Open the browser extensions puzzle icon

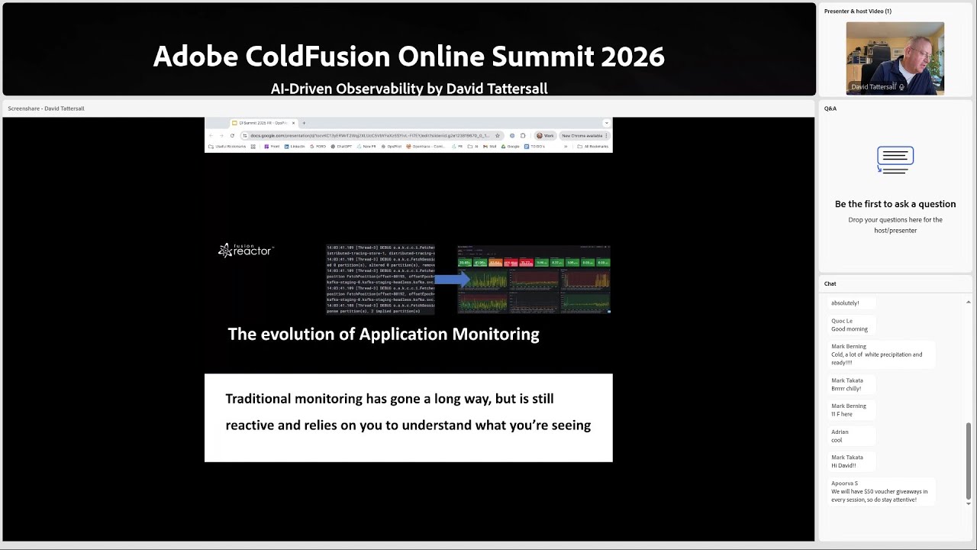pos(523,135)
